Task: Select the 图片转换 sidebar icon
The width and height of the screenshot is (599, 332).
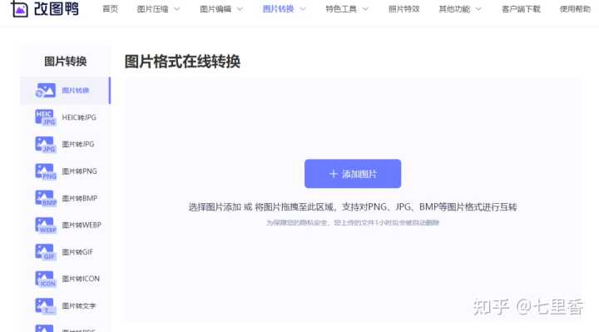Action: [x=46, y=91]
